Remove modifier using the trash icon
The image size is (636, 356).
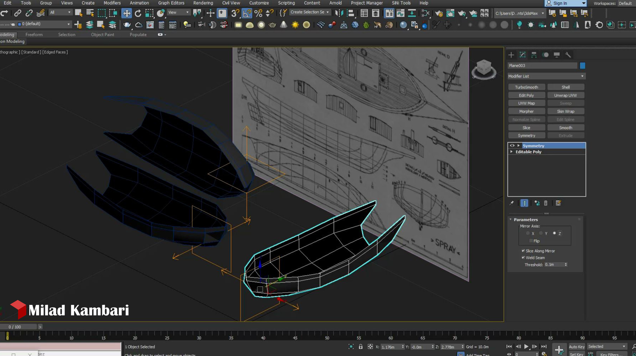click(x=546, y=203)
